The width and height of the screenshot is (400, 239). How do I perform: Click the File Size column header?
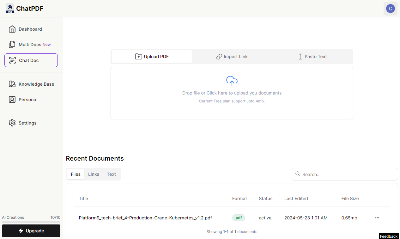pyautogui.click(x=350, y=199)
